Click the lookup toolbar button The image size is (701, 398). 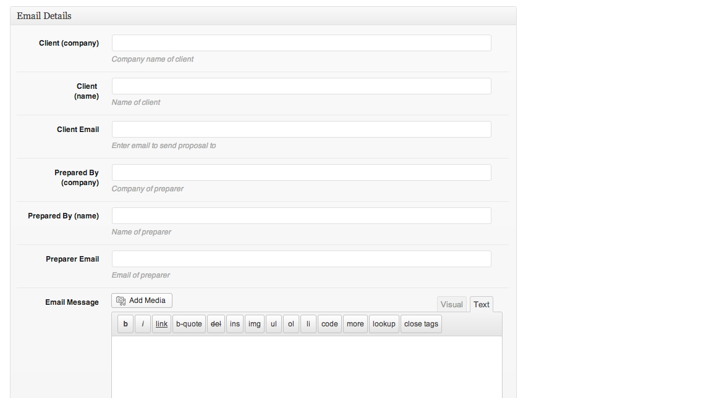(x=384, y=324)
